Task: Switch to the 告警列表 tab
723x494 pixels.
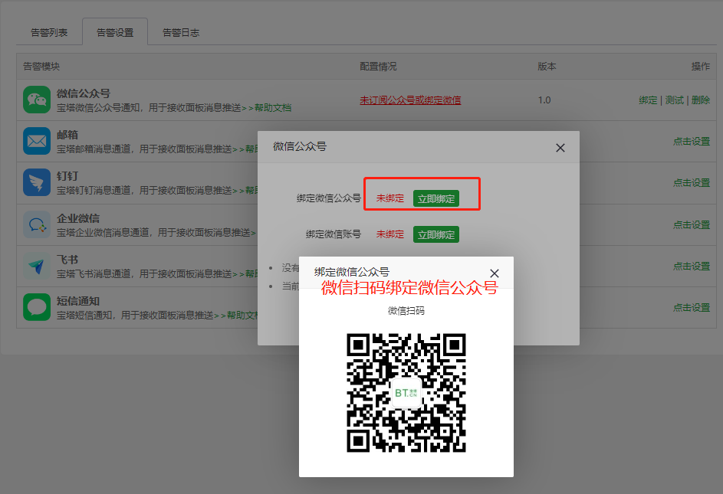Action: (x=49, y=33)
